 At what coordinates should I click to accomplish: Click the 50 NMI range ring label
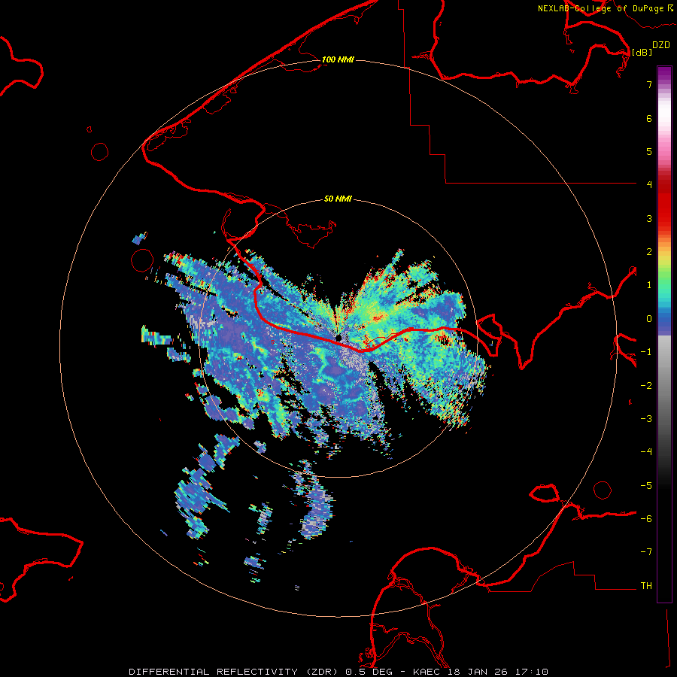tap(338, 199)
